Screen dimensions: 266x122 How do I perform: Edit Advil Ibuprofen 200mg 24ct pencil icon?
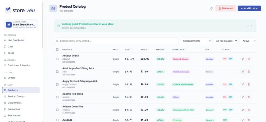[x=243, y=72]
